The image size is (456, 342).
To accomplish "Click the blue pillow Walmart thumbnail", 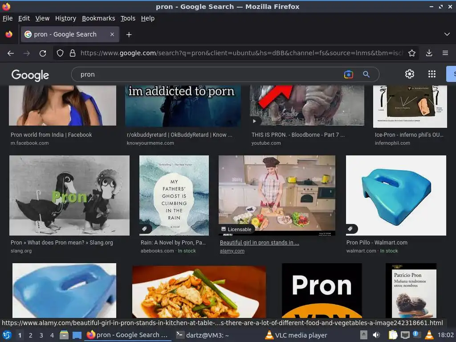I will point(396,195).
